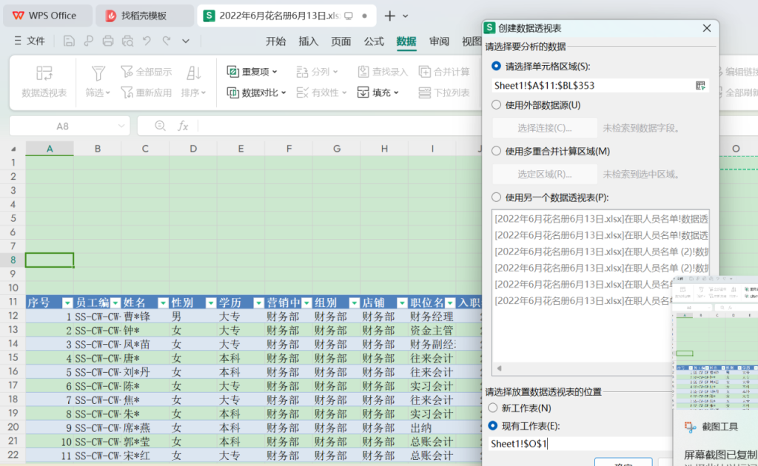This screenshot has width=758, height=466.
Task: Open filter dropdown on 性别 column header
Action: (x=209, y=303)
